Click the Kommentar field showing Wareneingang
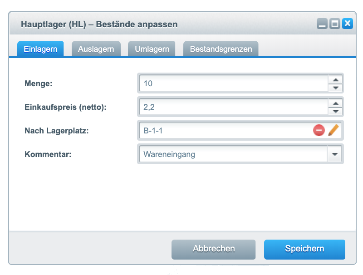The width and height of the screenshot is (363, 275). pyautogui.click(x=232, y=154)
